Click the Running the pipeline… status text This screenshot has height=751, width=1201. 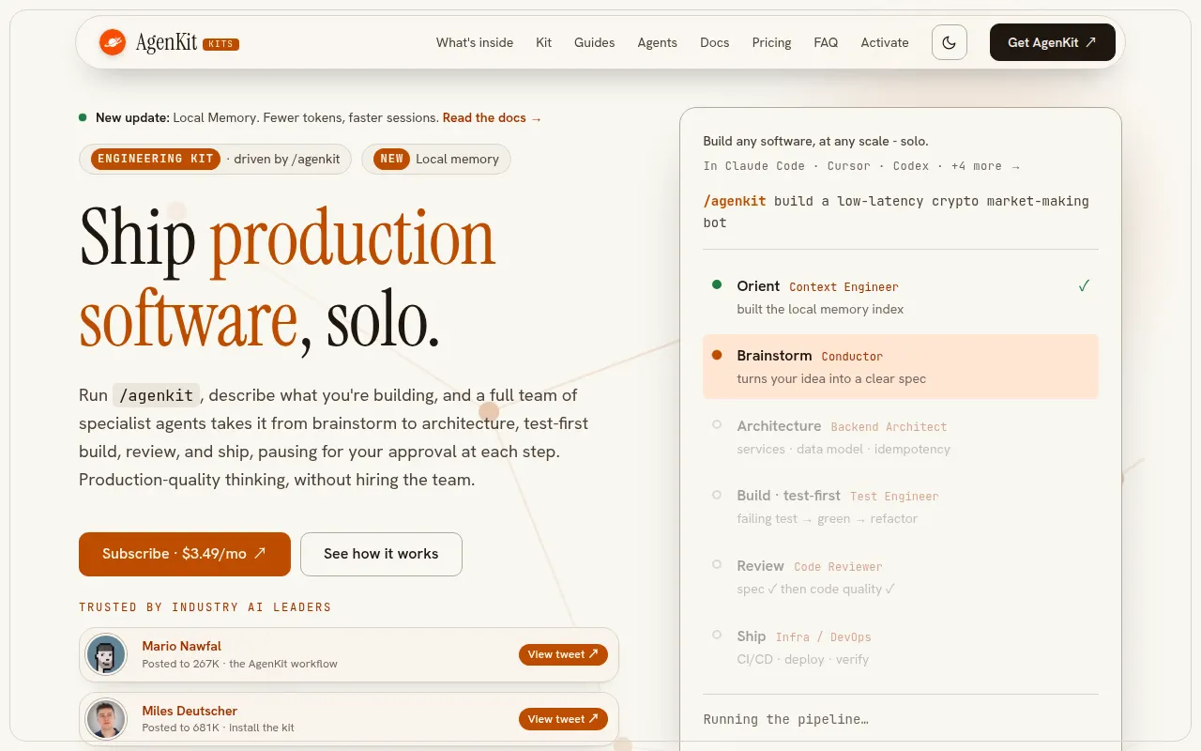(785, 719)
